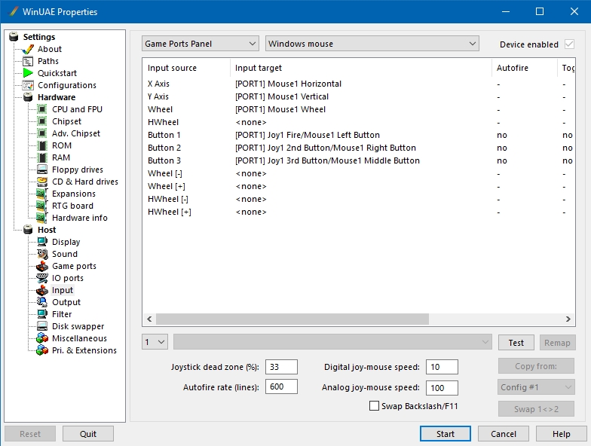Click the Help button
Viewport: 591px width, 446px height.
[x=561, y=434]
